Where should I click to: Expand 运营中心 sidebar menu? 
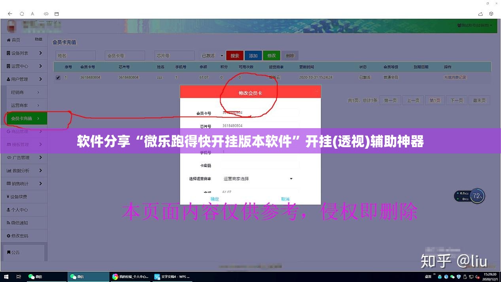[24, 66]
